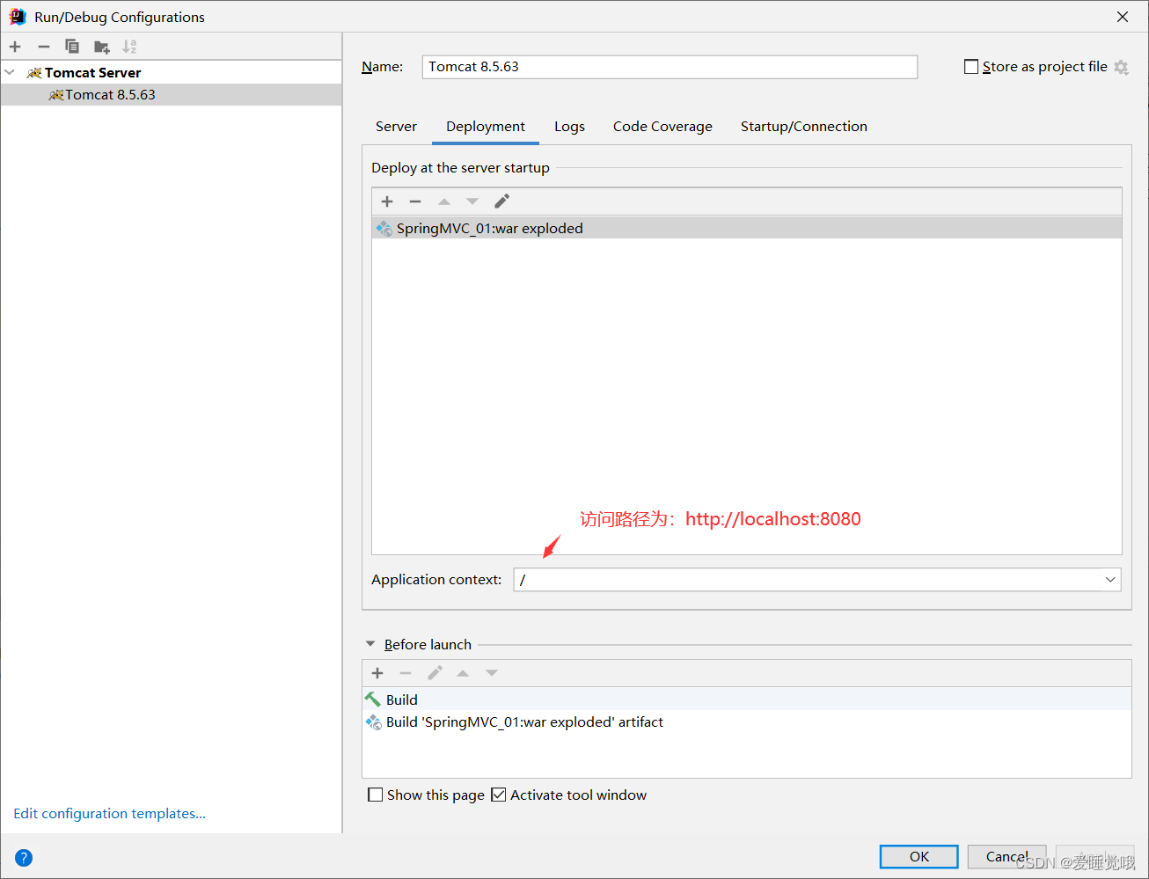Edit selected deployment artifact with pencil

pyautogui.click(x=501, y=201)
